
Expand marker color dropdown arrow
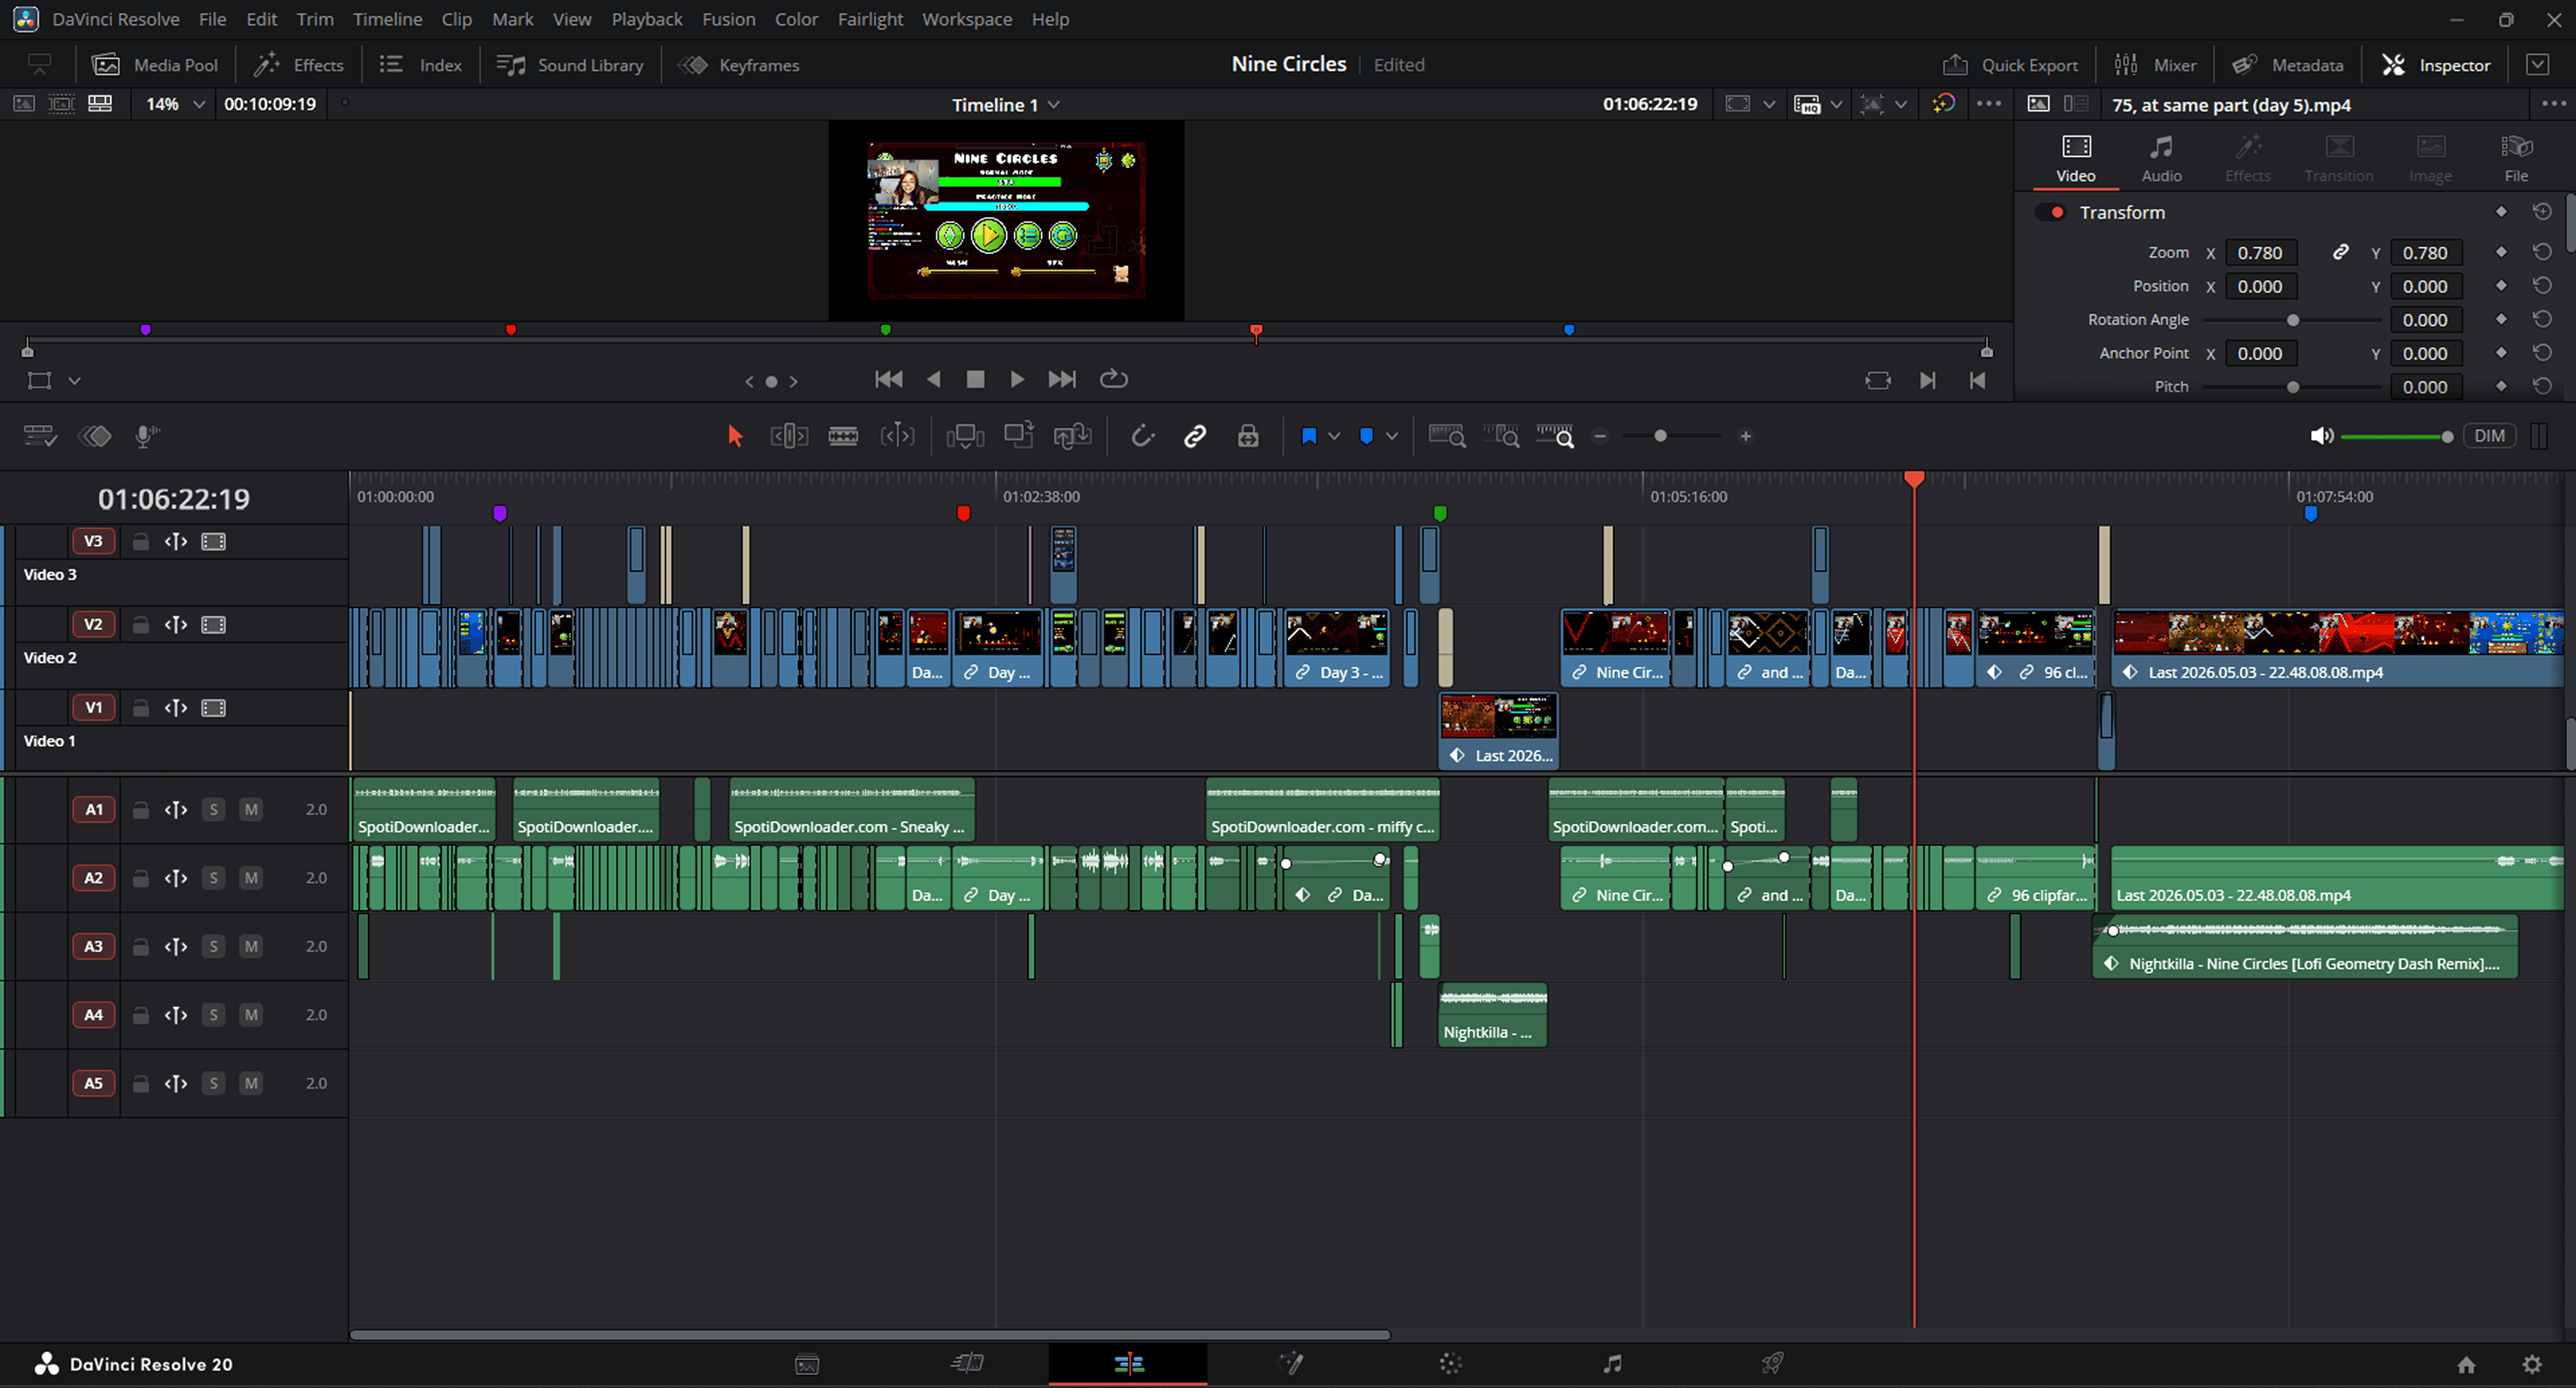1391,436
